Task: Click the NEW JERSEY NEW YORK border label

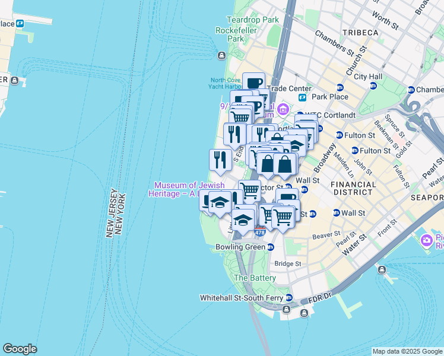Action: coord(115,214)
